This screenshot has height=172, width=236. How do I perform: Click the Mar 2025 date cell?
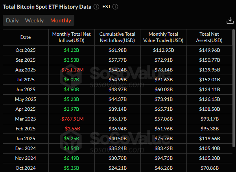(x=26, y=119)
